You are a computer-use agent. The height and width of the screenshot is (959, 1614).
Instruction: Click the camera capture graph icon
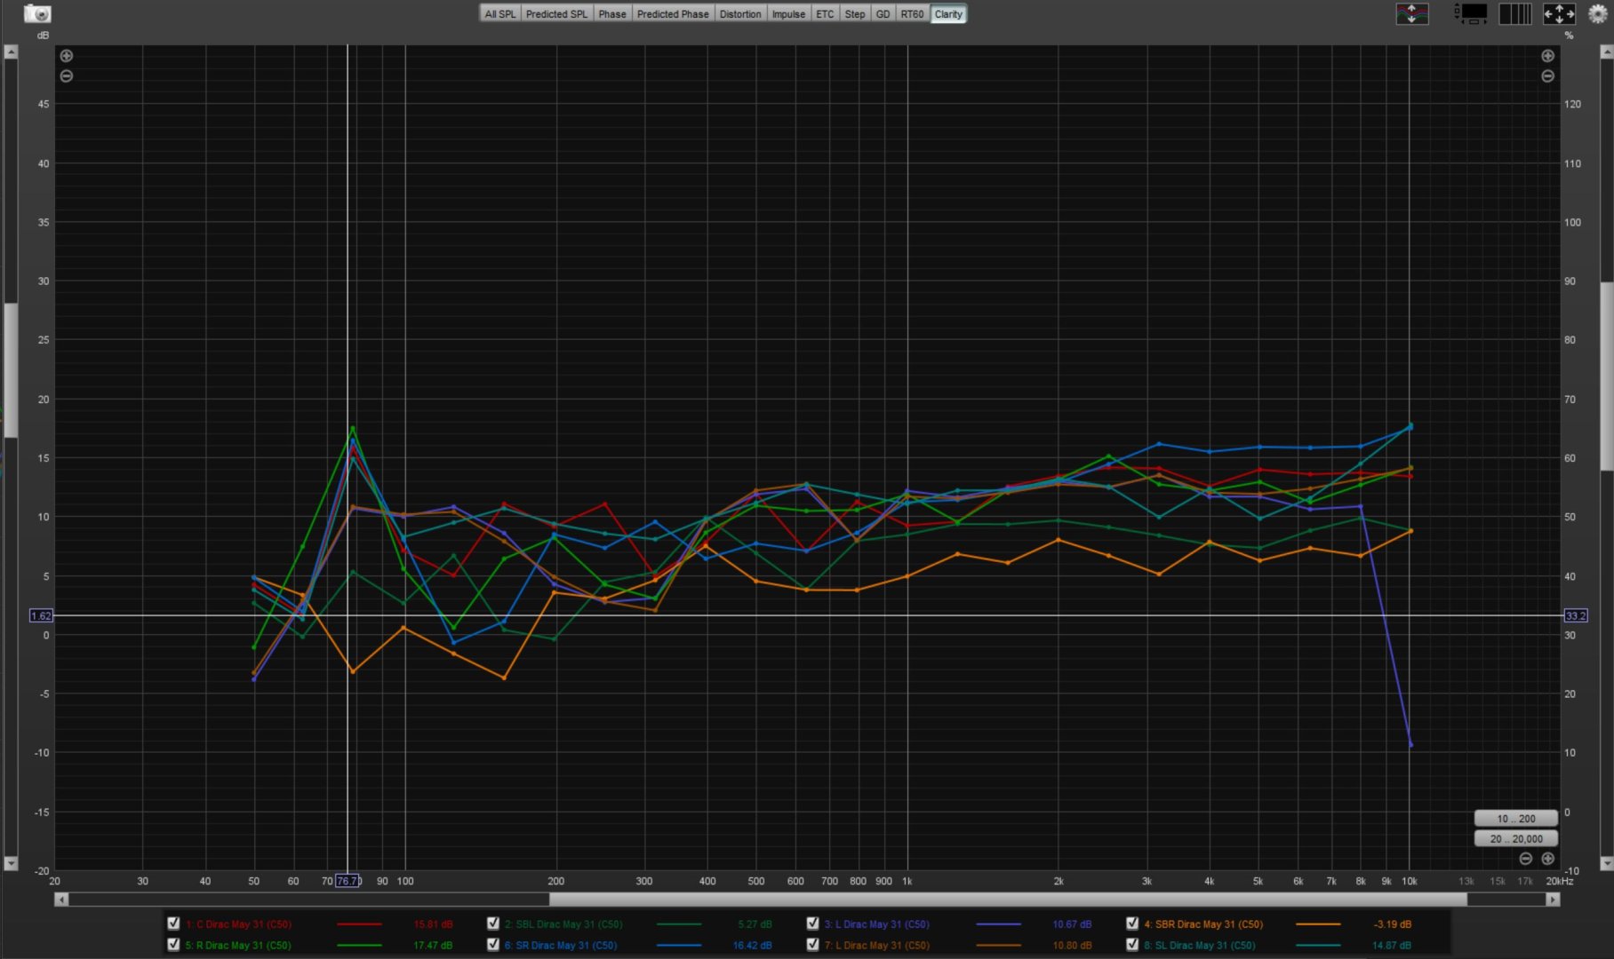coord(37,13)
